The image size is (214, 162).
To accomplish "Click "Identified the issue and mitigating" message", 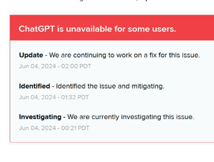I will point(110,86).
